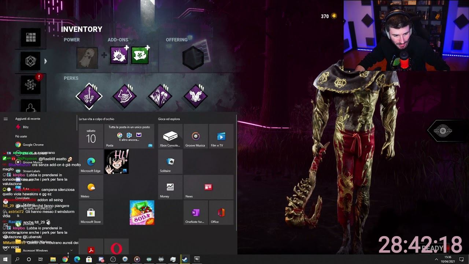
Task: Open the Adobe Acrobat tile
Action: (x=91, y=246)
